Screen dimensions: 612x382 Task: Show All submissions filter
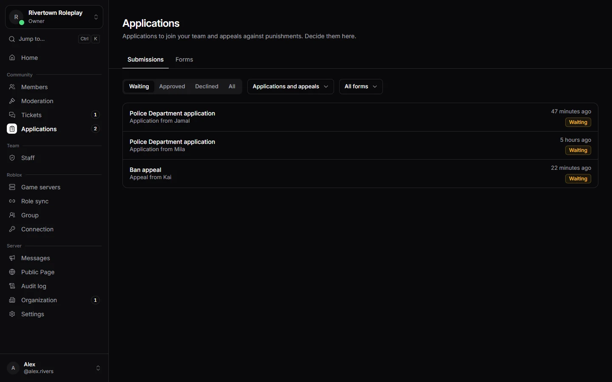pos(232,87)
